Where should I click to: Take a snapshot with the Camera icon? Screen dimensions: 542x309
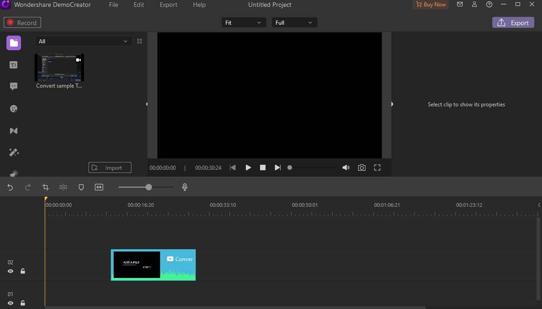361,168
